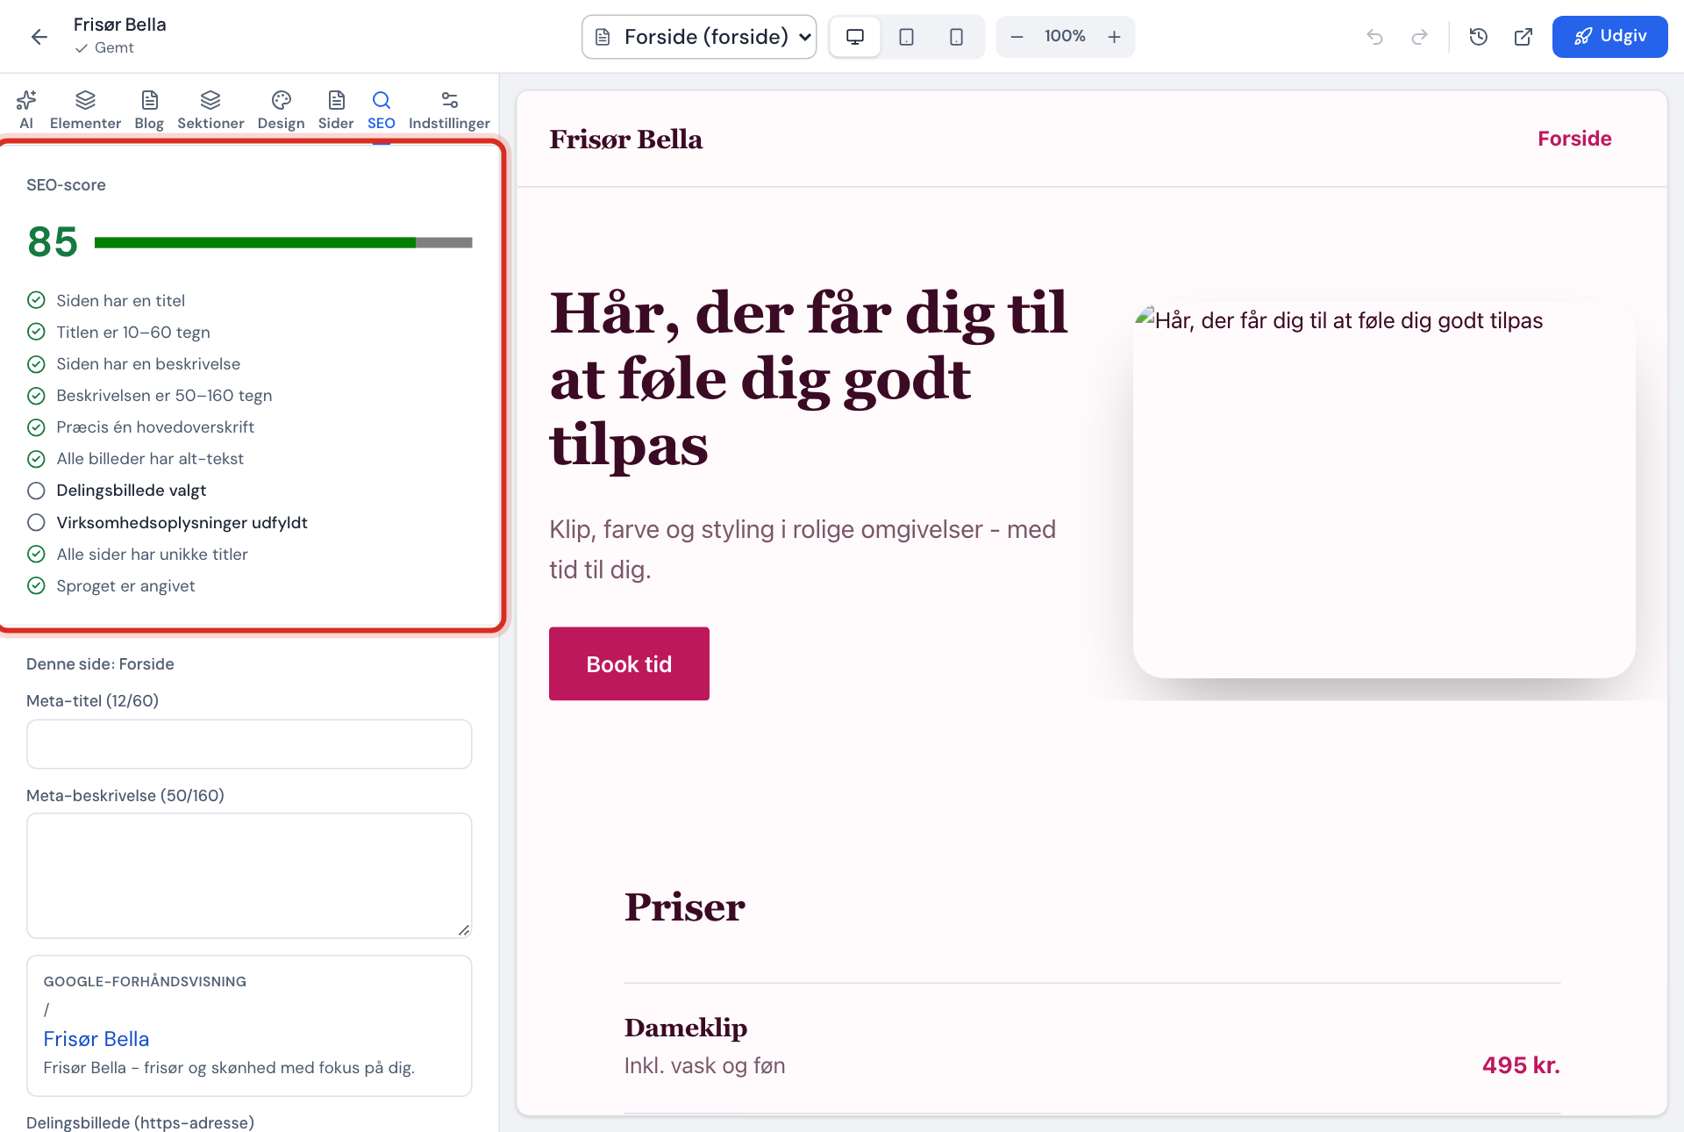Open site preview in new window
This screenshot has width=1684, height=1132.
tap(1523, 37)
